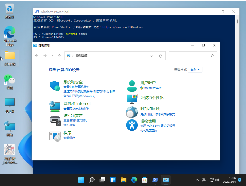The width and height of the screenshot is (246, 186).
Task: Refresh the Control Panel address bar
Action: click(x=161, y=56)
